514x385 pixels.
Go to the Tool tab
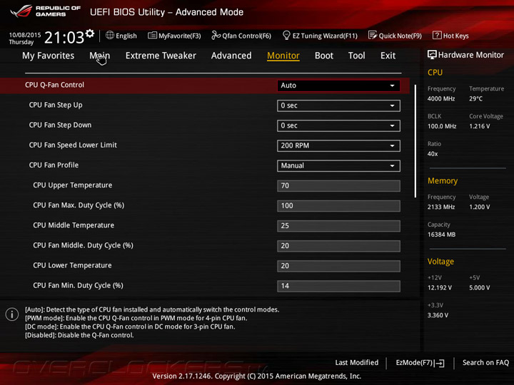point(357,56)
